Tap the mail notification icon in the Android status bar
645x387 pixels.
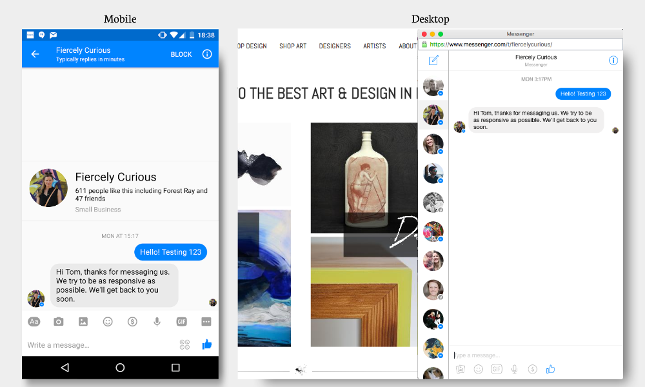[x=53, y=35]
